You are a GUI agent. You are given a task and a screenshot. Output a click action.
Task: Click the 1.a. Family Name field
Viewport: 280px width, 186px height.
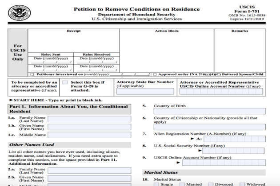pos(89,119)
